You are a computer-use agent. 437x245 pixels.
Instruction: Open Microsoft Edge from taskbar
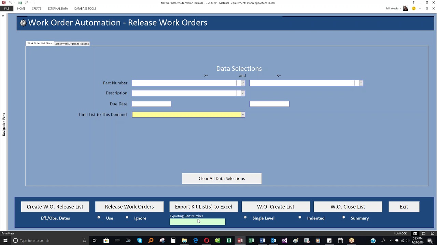196,241
